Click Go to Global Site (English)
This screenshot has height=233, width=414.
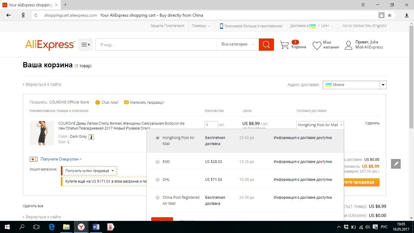click(365, 26)
